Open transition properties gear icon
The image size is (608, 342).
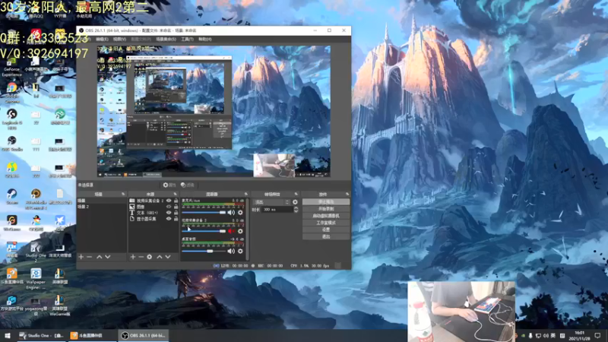tap(295, 202)
